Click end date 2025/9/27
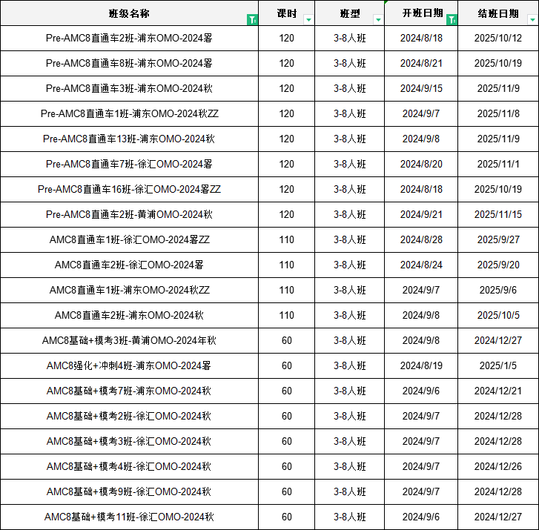The width and height of the screenshot is (539, 530). (x=498, y=240)
